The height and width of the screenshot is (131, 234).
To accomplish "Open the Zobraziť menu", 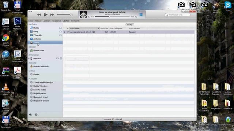I will (x=47, y=21).
